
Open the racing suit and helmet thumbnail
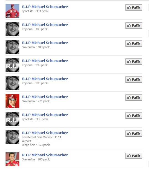12,11
